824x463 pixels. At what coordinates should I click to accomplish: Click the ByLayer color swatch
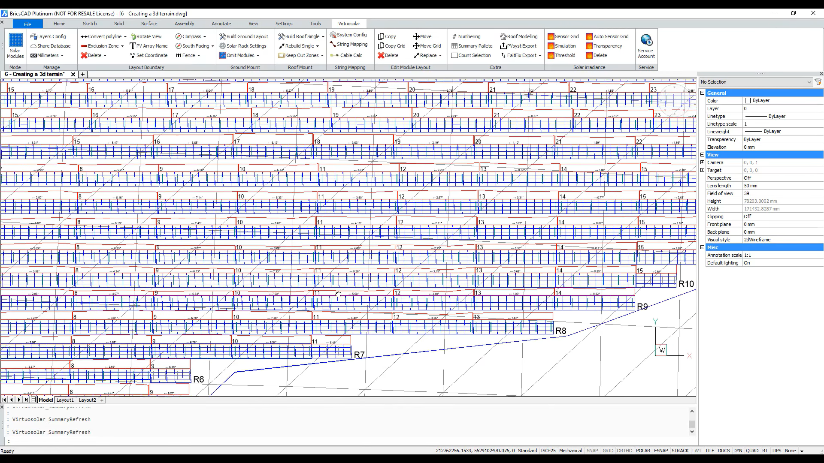748,101
